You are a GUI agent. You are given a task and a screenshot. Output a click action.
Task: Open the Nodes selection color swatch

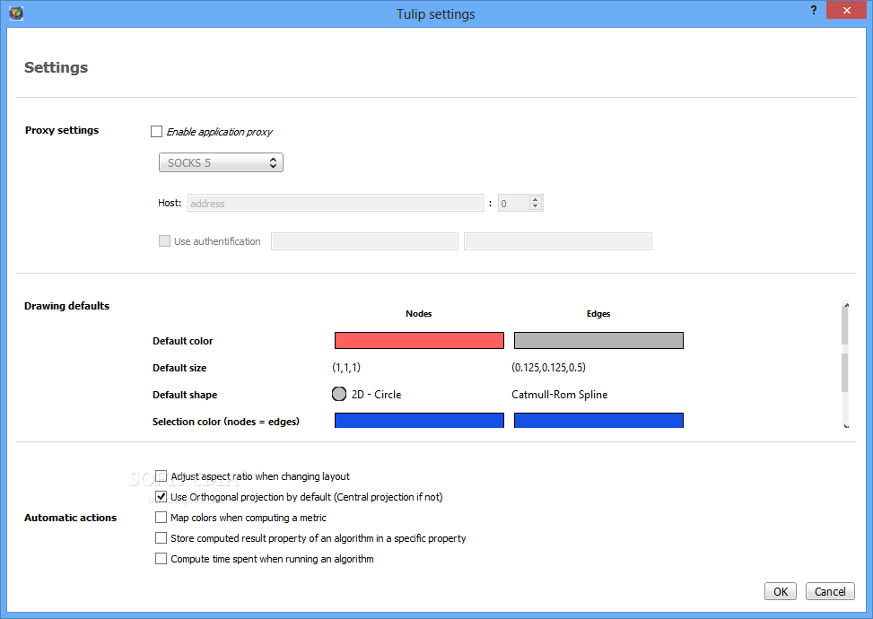tap(419, 420)
